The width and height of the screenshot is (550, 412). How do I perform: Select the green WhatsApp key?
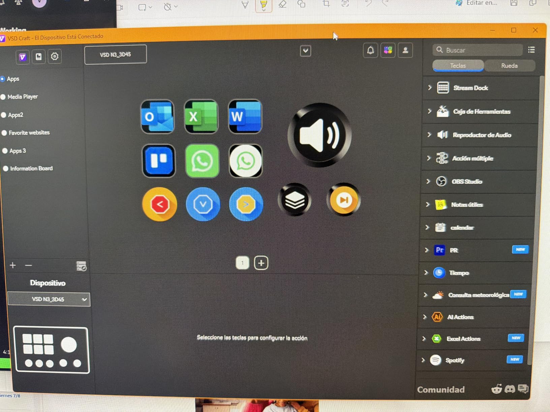[202, 161]
